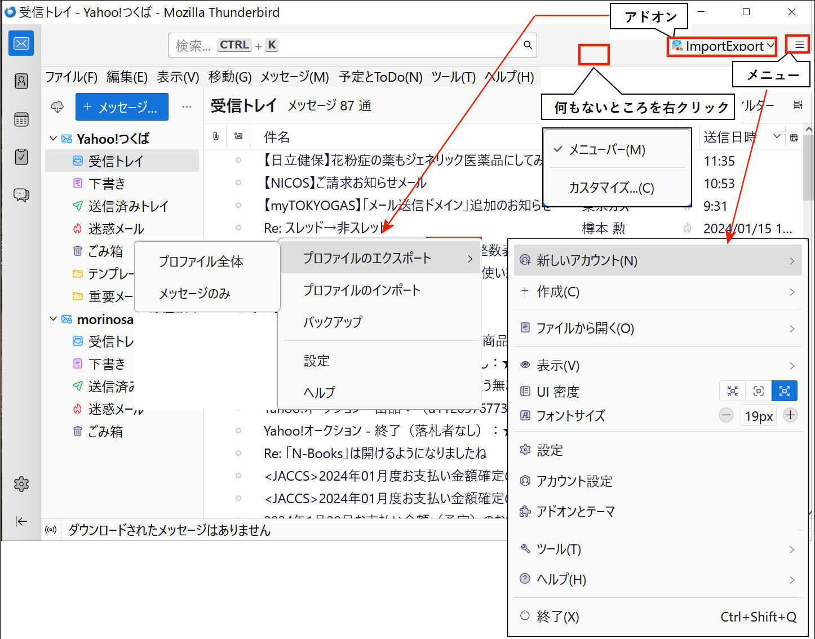Increase font size with plus button
The width and height of the screenshot is (815, 639).
tap(790, 416)
